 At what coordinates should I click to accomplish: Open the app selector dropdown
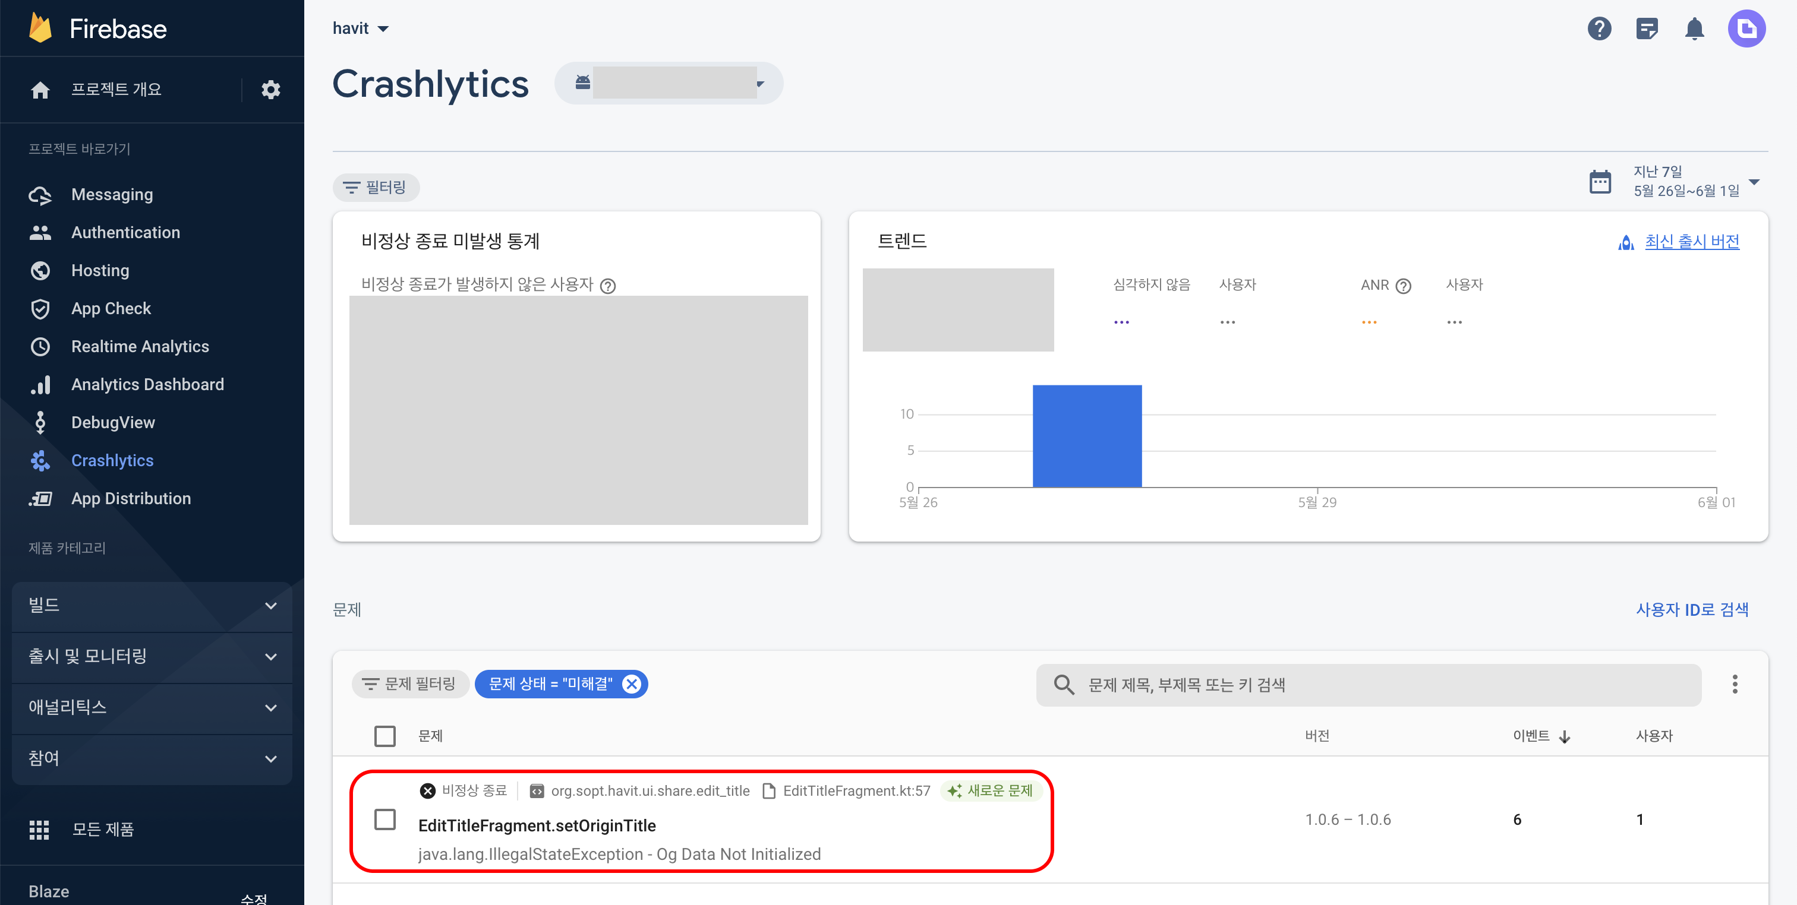click(x=669, y=83)
